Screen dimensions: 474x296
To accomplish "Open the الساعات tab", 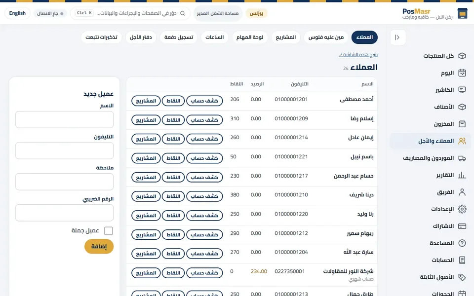I will point(215,37).
